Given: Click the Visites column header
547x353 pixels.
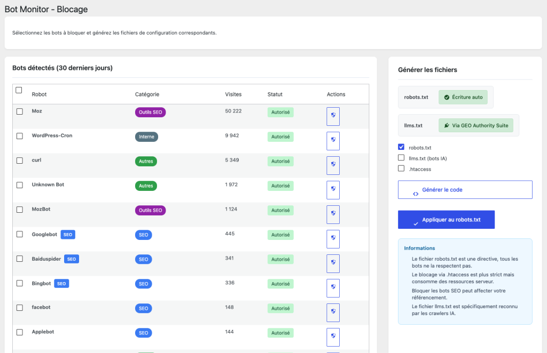Looking at the screenshot, I should click(x=233, y=94).
